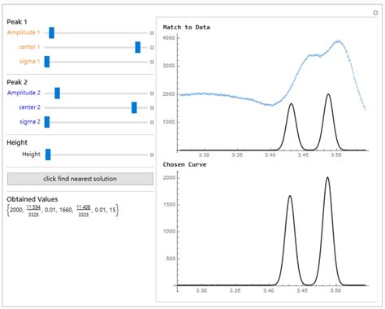This screenshot has height=309, width=385.
Task: Click the Amplitude 1 slider thumb
Action: tap(51, 33)
